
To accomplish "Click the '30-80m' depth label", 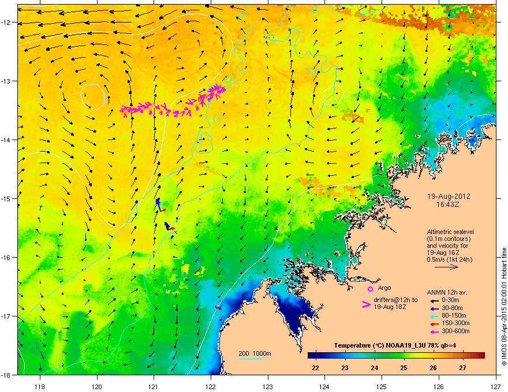I will [452, 308].
